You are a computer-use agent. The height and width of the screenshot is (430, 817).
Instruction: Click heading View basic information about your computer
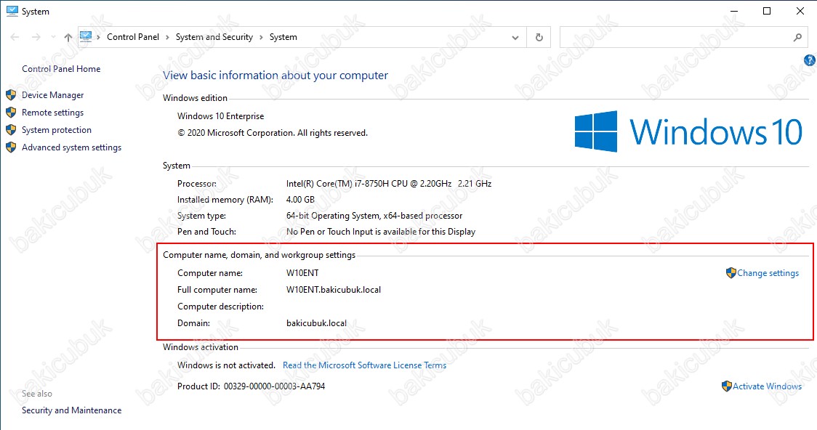coord(275,75)
